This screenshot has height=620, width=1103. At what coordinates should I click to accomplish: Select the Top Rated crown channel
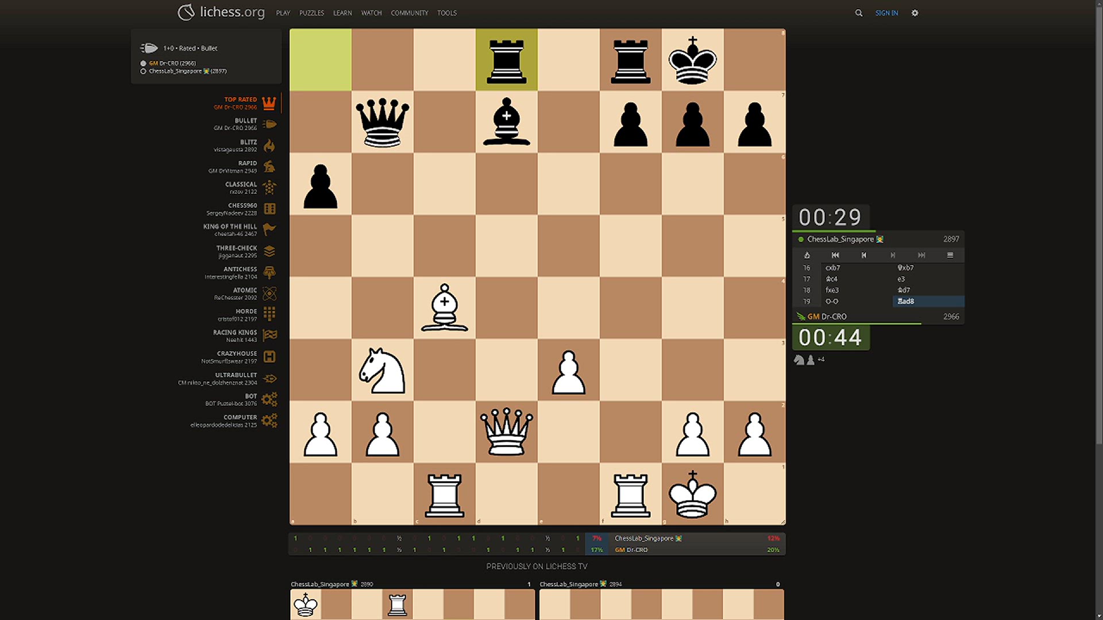coord(269,103)
